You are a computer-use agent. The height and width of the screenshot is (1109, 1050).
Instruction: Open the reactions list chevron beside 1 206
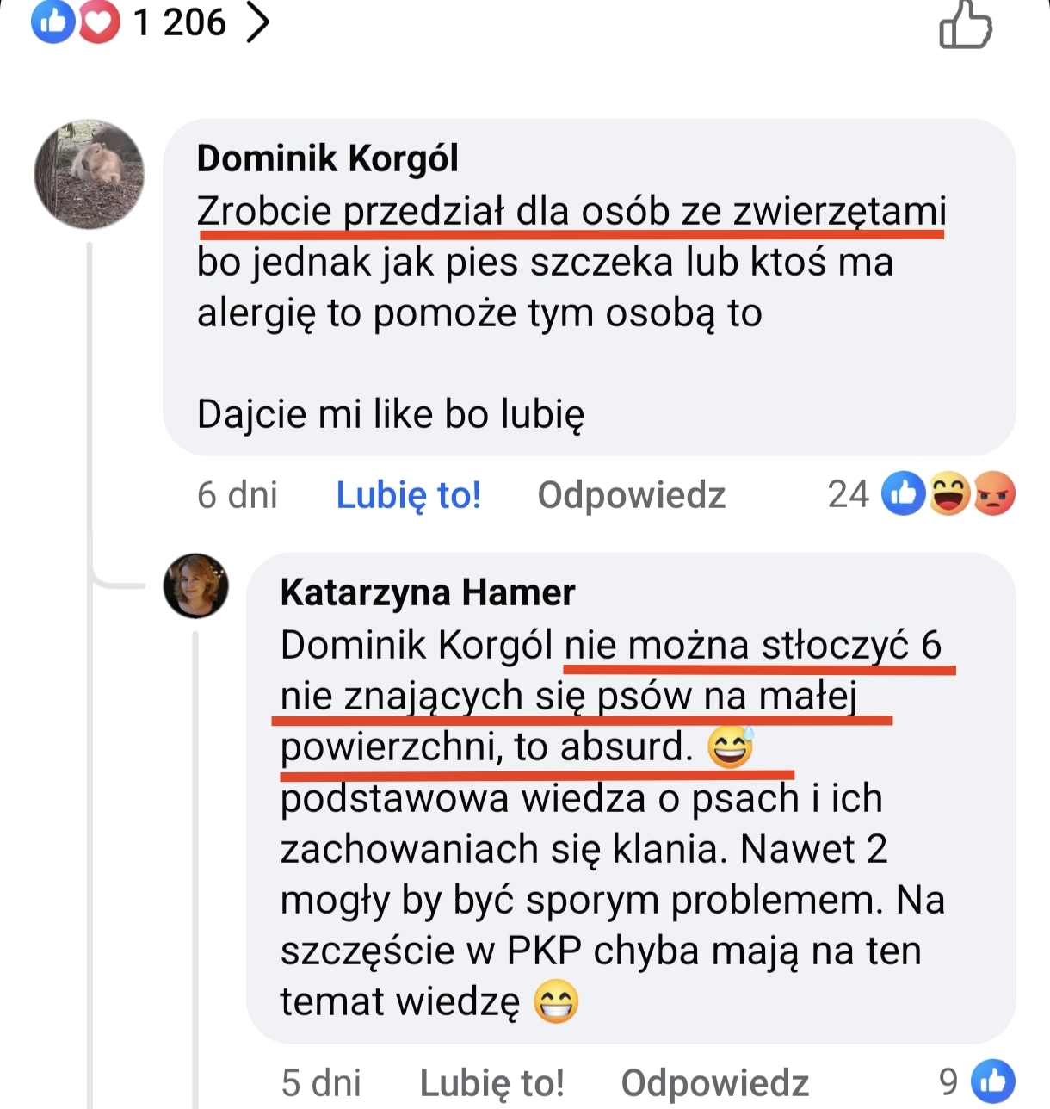coord(256,23)
